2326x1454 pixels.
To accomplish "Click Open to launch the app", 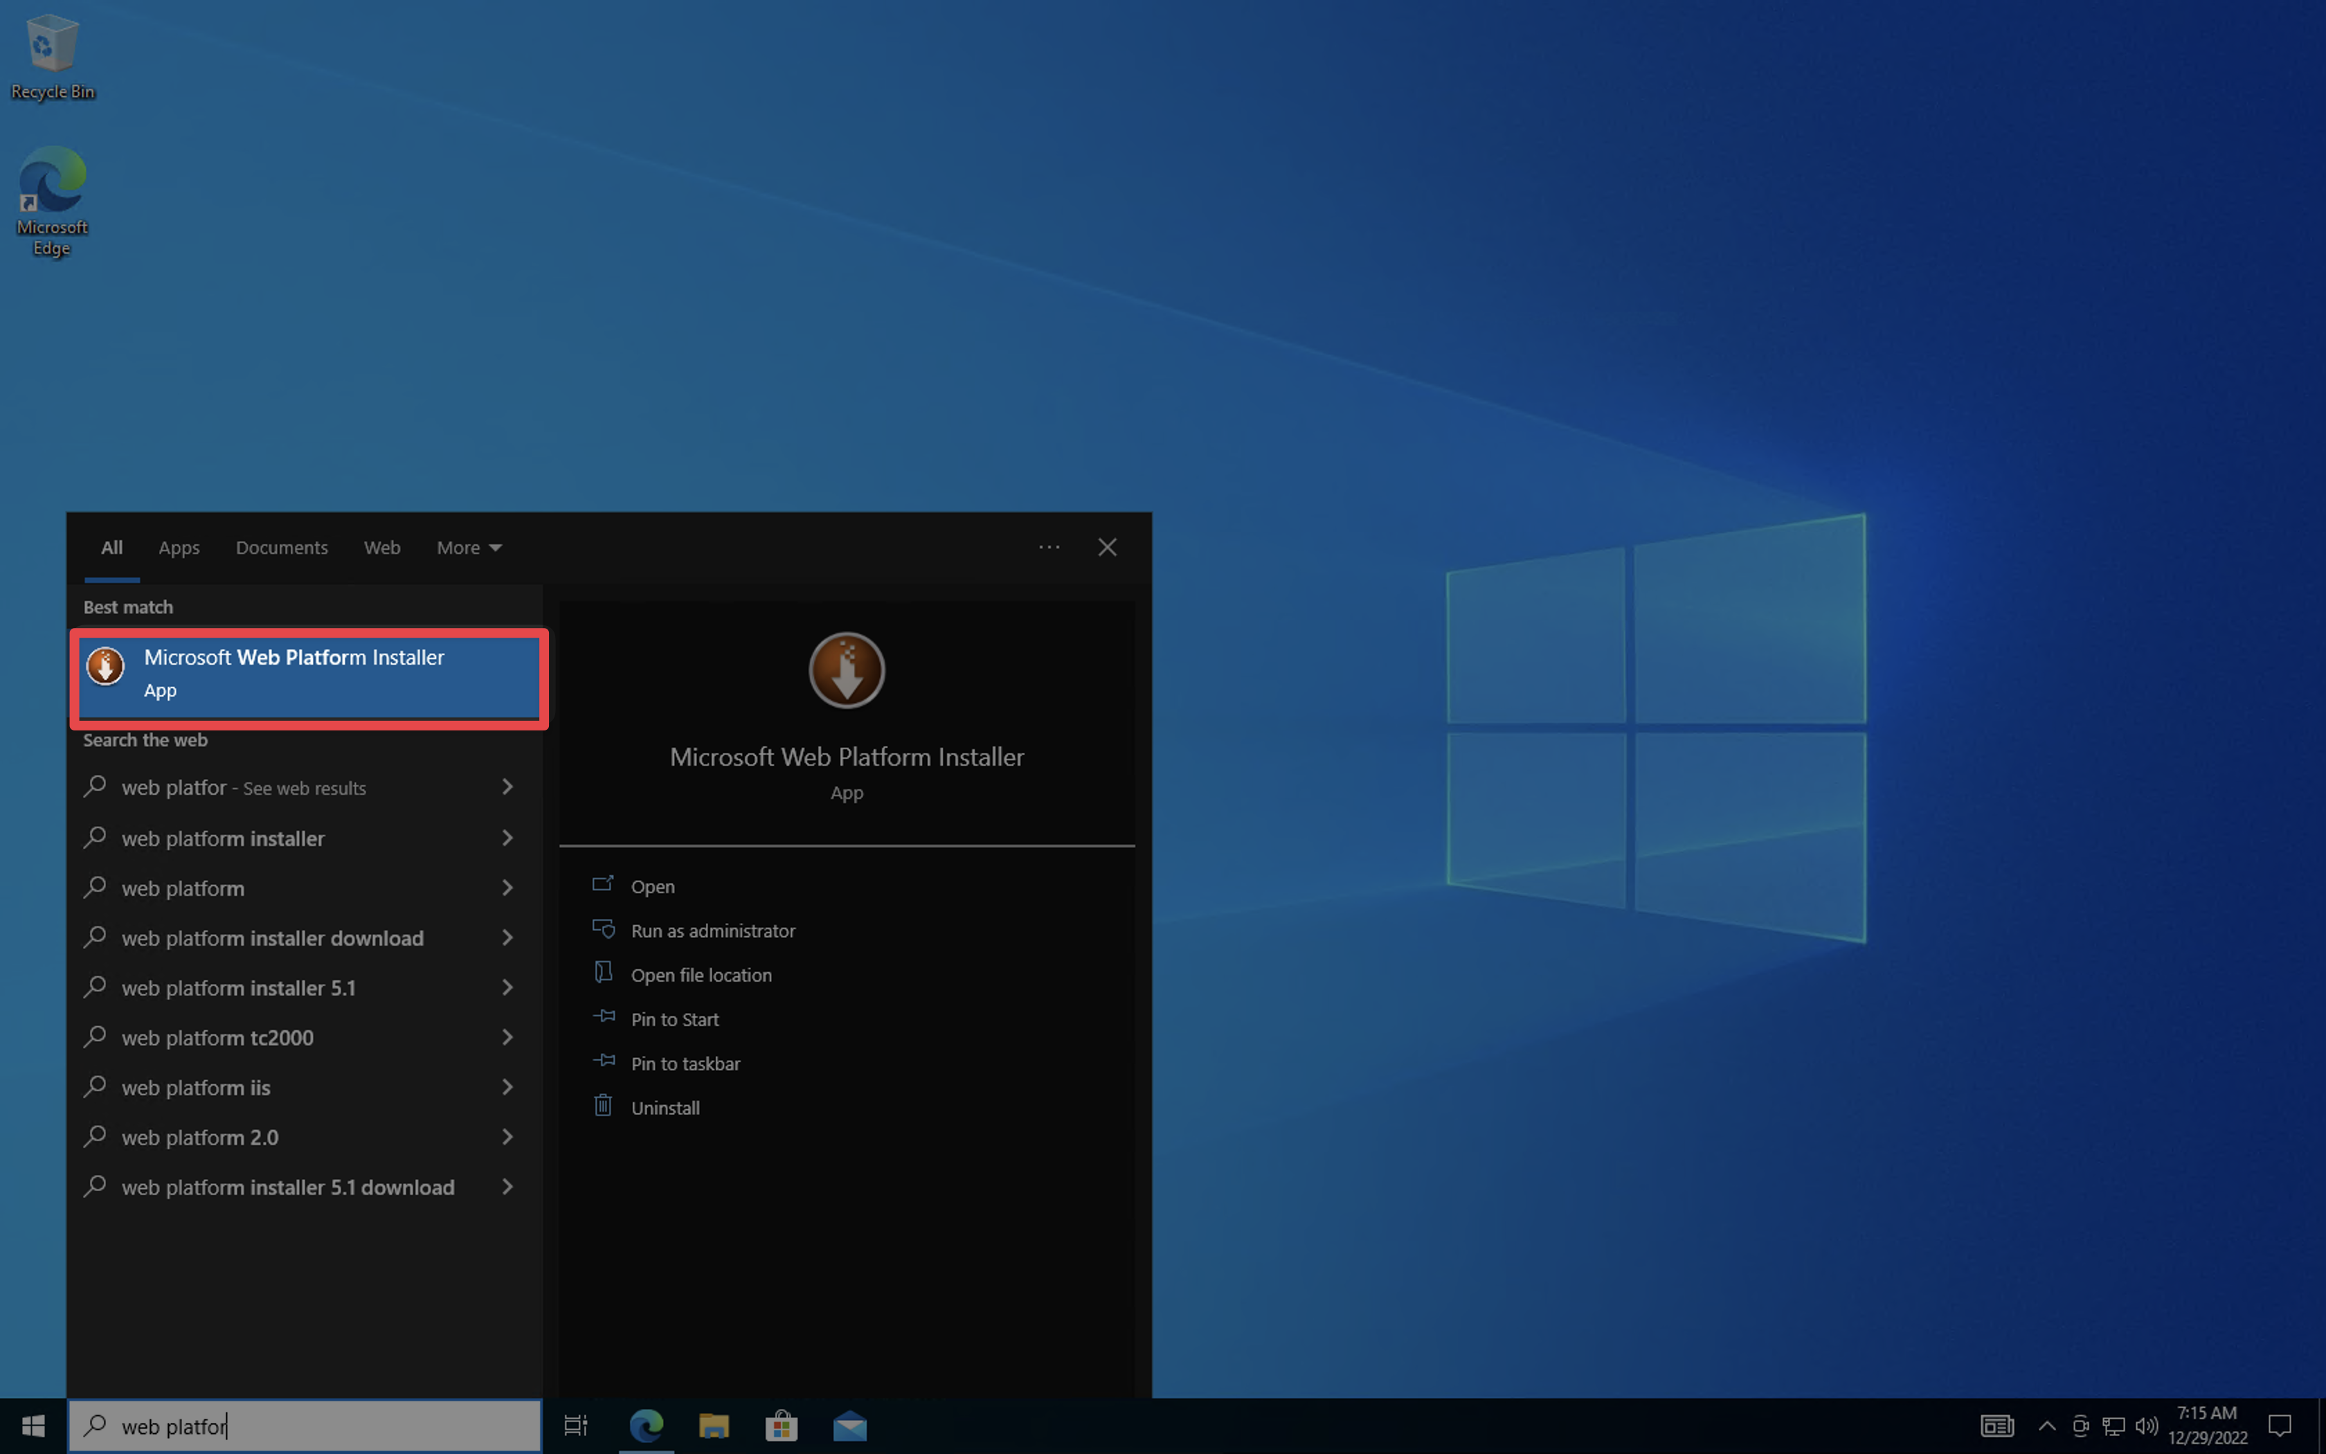I will coord(651,884).
